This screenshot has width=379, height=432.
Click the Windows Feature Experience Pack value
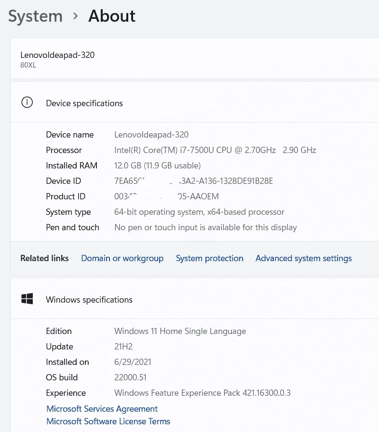[203, 392]
